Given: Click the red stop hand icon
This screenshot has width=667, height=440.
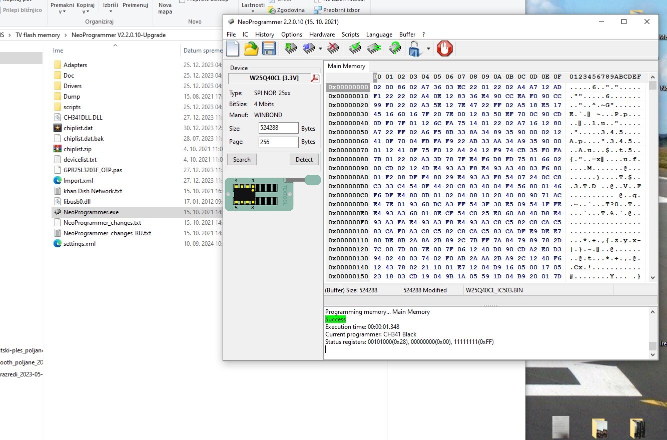Looking at the screenshot, I should point(444,49).
